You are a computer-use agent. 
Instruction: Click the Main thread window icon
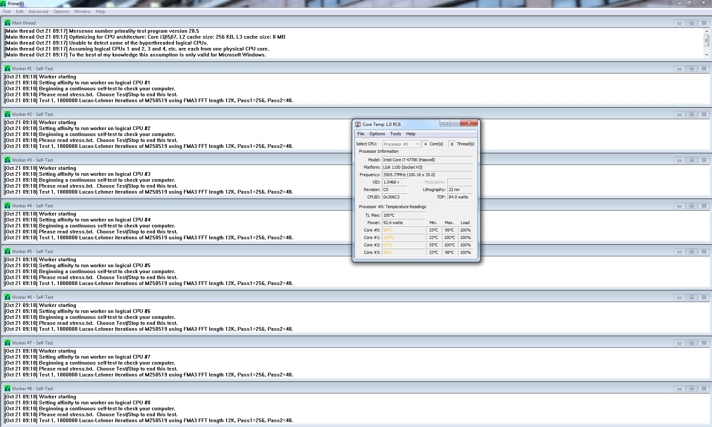pos(7,23)
